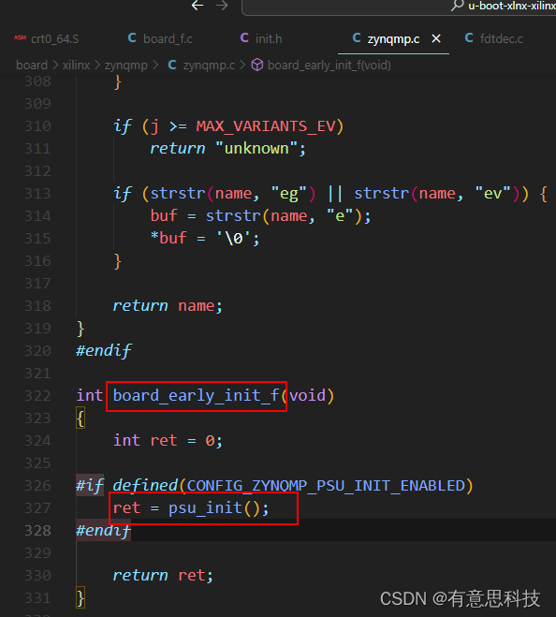
Task: Expand chevron after xilinx in breadcrumb
Action: coord(97,66)
